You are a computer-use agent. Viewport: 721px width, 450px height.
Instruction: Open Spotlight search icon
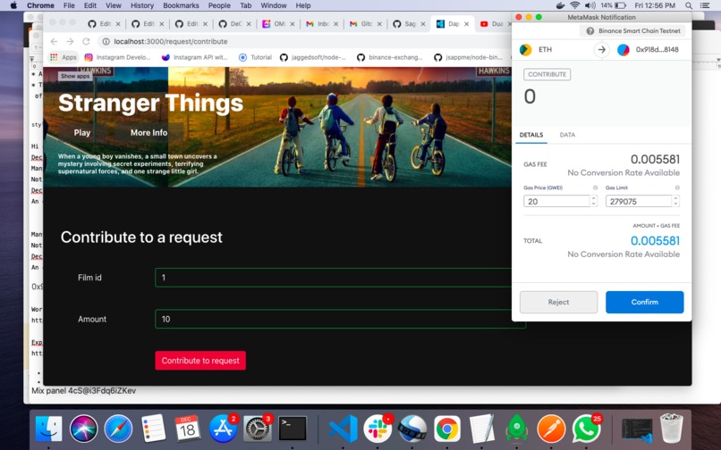click(689, 5)
